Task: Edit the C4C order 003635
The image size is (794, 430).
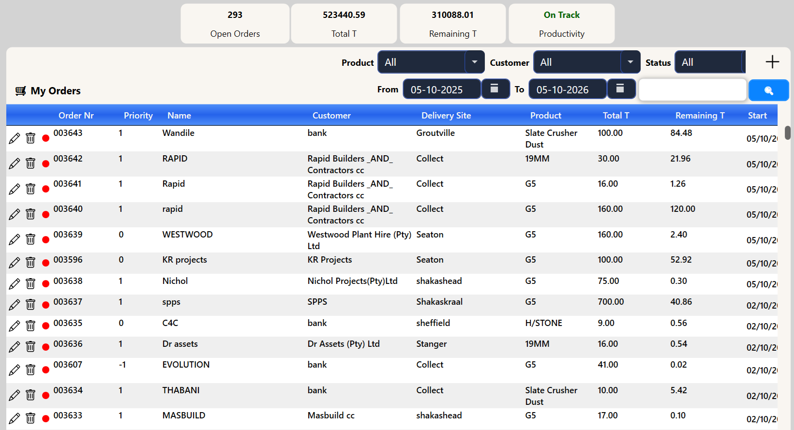Action: (15, 326)
